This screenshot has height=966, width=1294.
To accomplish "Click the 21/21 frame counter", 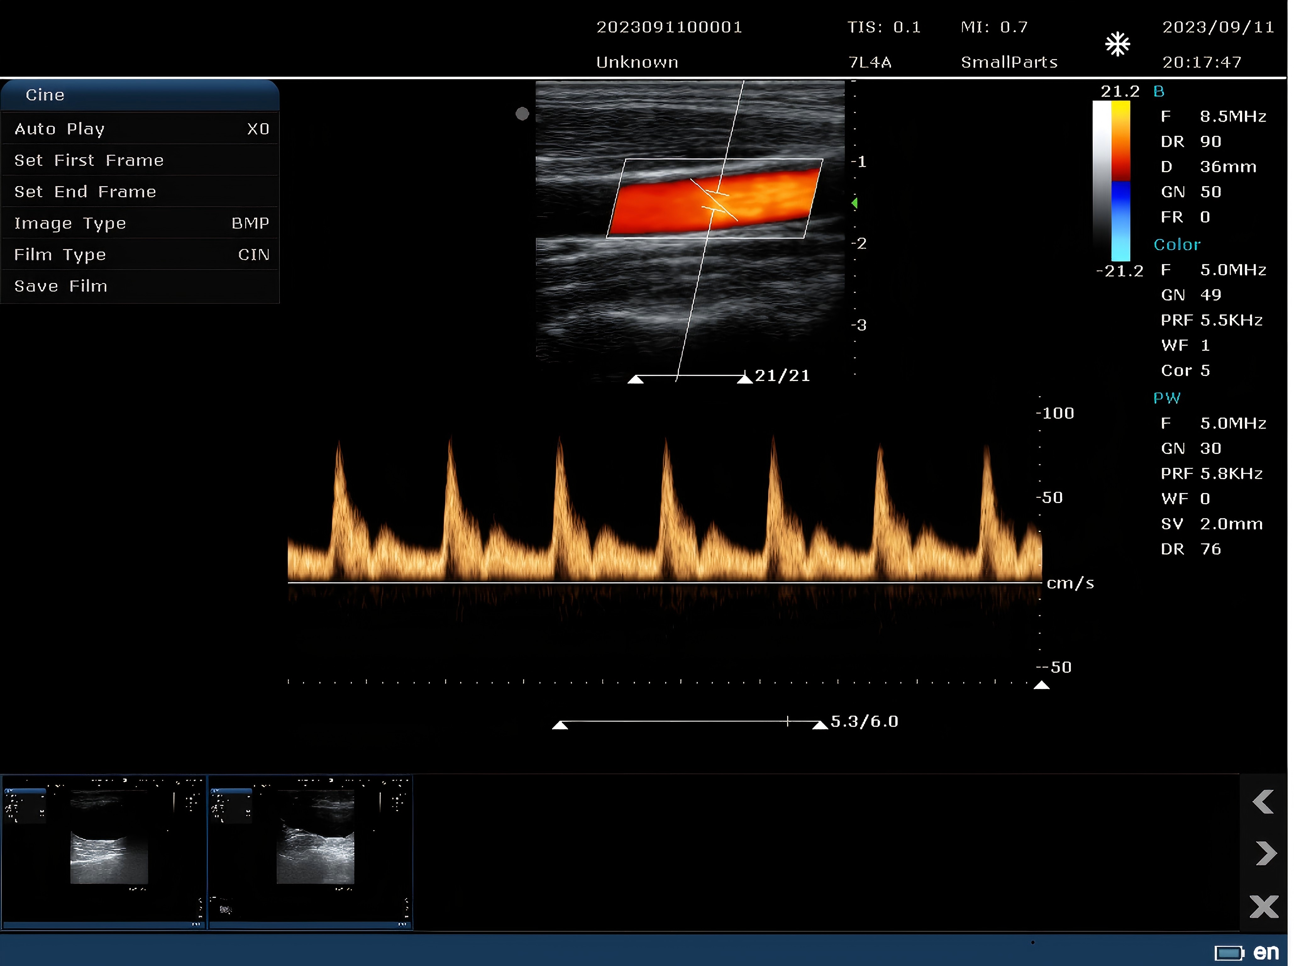I will point(782,375).
